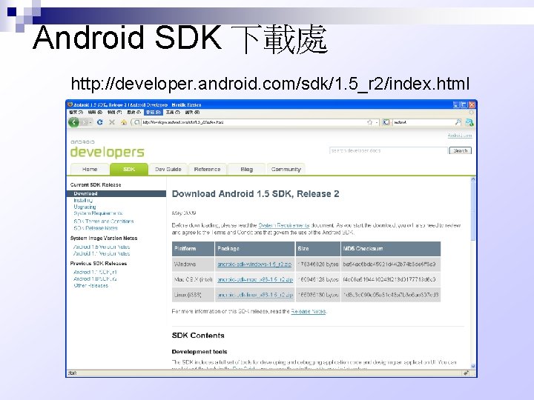Open the back/forward history dropdown arrow
Image resolution: width=534 pixels, height=400 pixels.
[91, 122]
